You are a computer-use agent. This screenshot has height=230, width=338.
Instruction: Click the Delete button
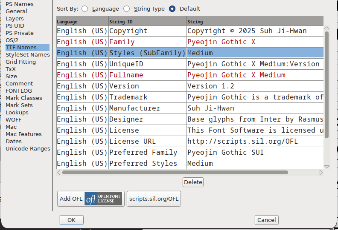pyautogui.click(x=193, y=182)
